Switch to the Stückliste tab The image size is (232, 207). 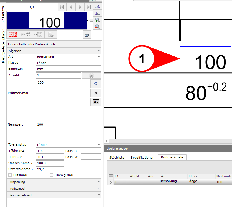117,158
